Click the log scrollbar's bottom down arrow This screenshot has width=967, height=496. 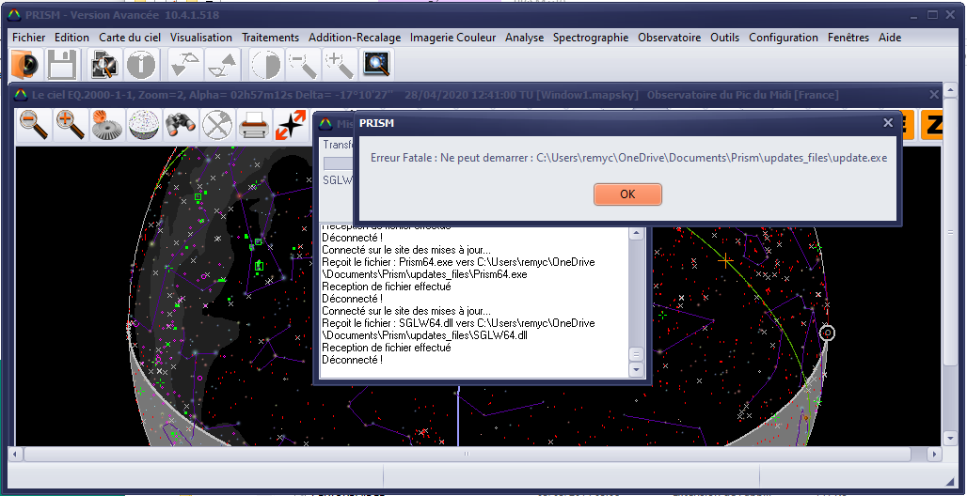[636, 369]
